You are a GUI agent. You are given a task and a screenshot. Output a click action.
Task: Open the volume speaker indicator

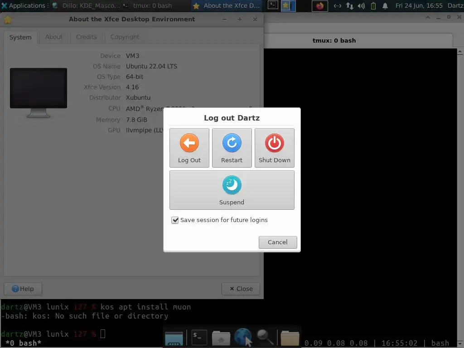pos(361,5)
